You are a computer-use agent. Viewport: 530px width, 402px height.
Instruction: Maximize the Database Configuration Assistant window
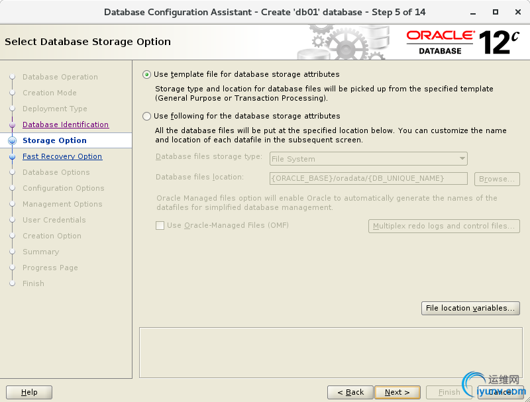pyautogui.click(x=495, y=12)
